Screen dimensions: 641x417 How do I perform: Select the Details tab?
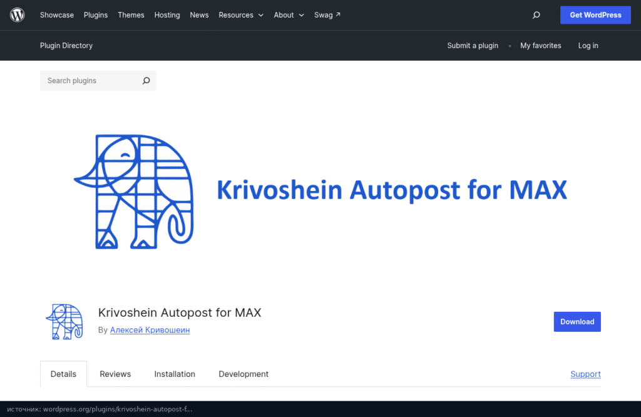coord(63,374)
